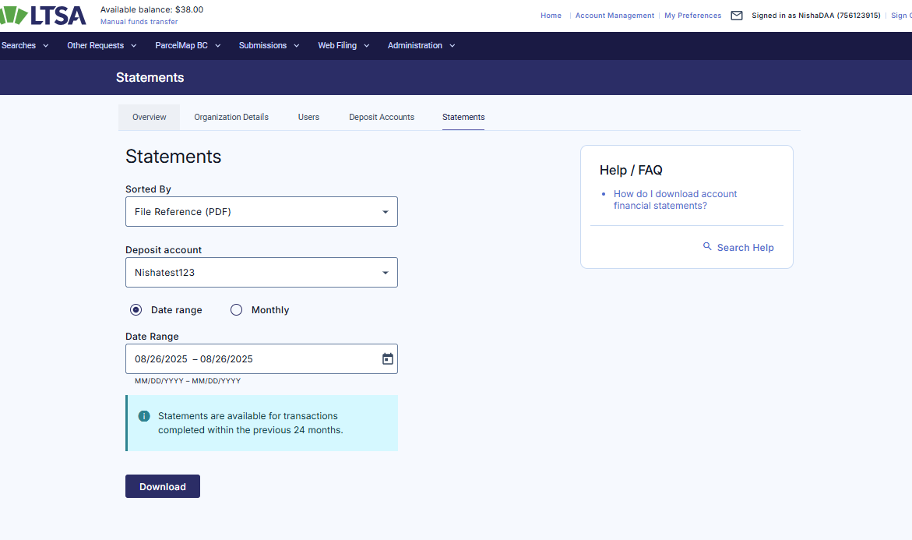Select the Date range radio button

(x=136, y=310)
